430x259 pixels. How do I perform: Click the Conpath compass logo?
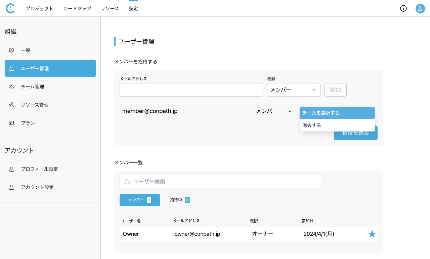tap(10, 8)
